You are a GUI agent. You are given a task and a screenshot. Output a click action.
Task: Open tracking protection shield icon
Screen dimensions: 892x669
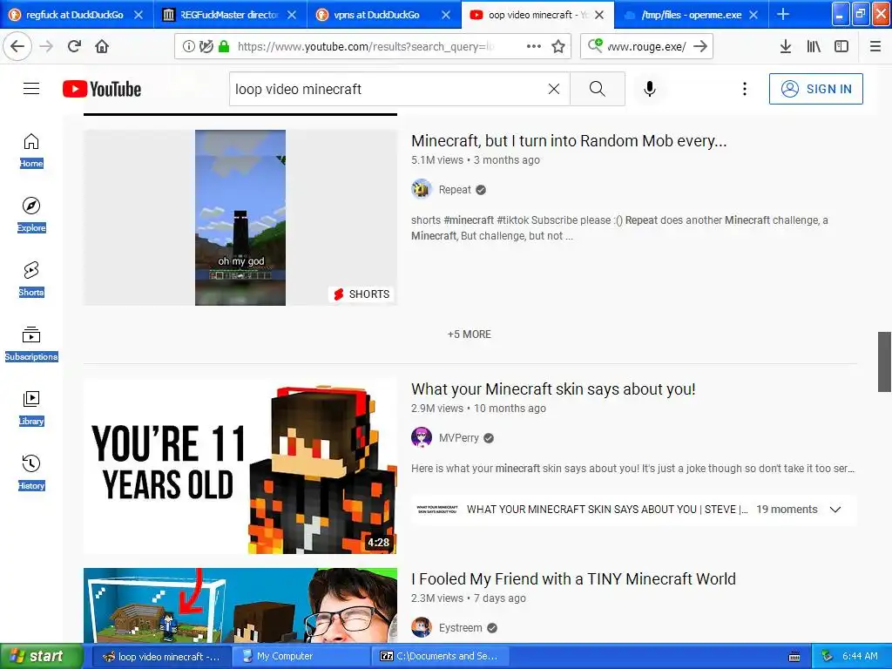point(206,46)
